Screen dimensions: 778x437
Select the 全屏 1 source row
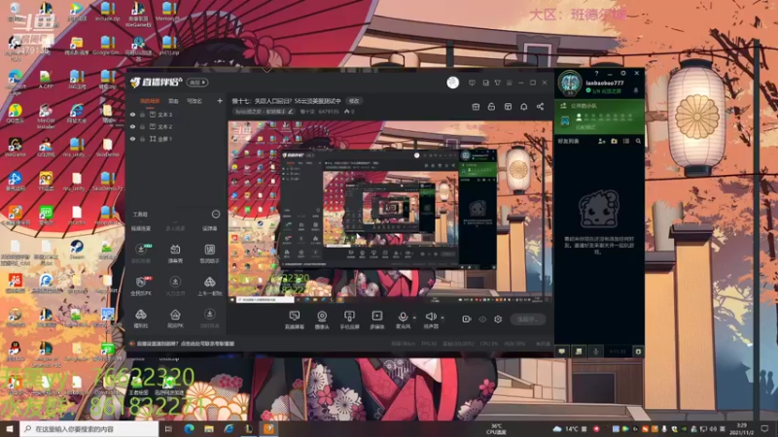[x=176, y=139]
